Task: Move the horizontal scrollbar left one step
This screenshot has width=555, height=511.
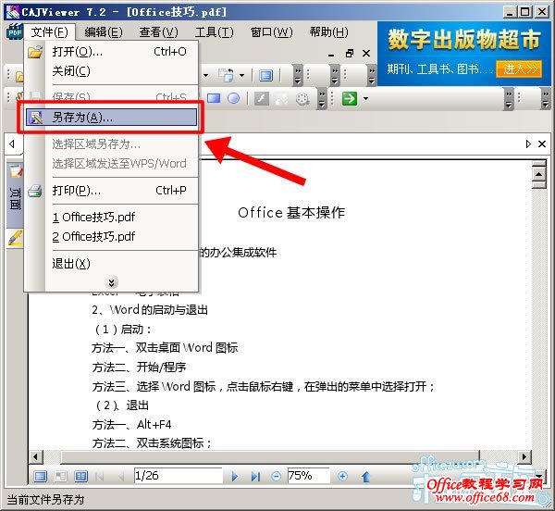Action: point(35,456)
